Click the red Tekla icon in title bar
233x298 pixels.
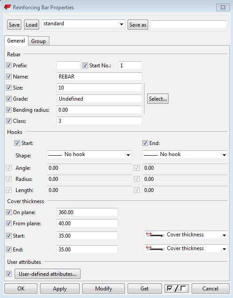pyautogui.click(x=7, y=8)
